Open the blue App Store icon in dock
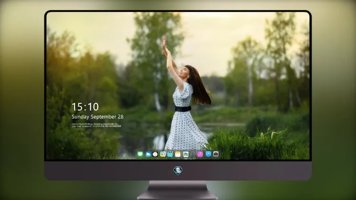 coord(208,154)
